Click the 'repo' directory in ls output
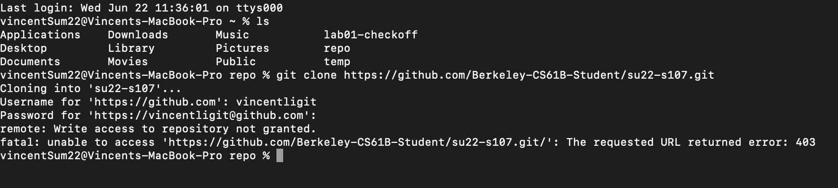The height and width of the screenshot is (188, 838). click(x=337, y=48)
